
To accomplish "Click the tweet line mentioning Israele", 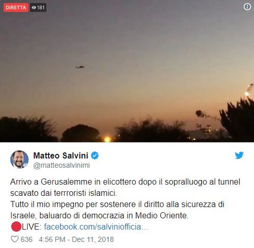I will point(99,216).
